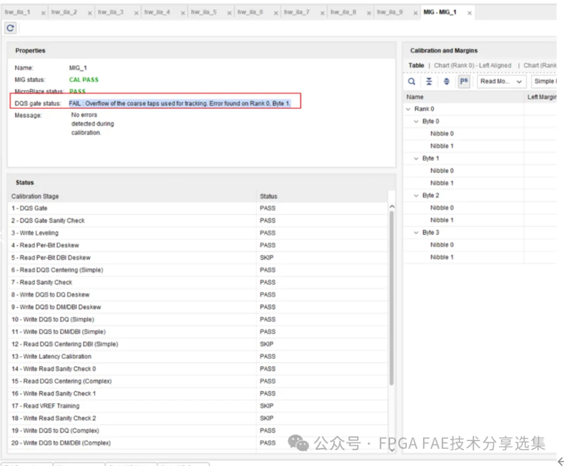Viewport: 564px width, 466px height.
Task: Toggle the ps units button
Action: coord(464,81)
